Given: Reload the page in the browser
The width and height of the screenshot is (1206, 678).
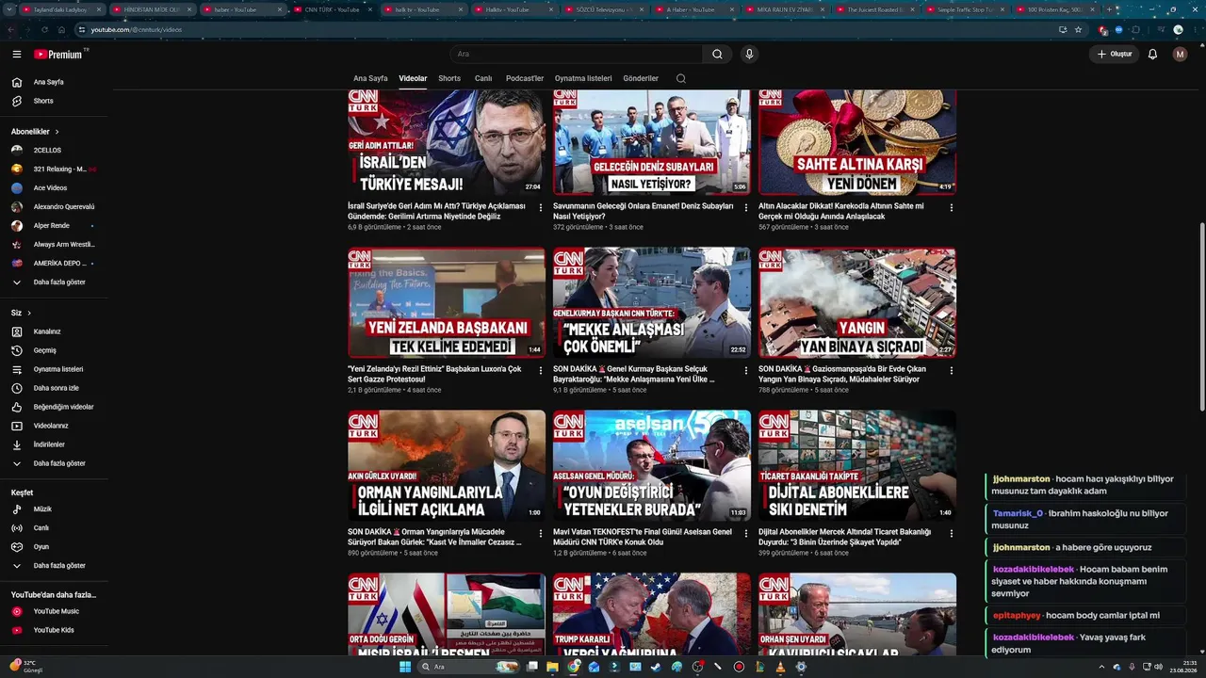Looking at the screenshot, I should click(44, 29).
